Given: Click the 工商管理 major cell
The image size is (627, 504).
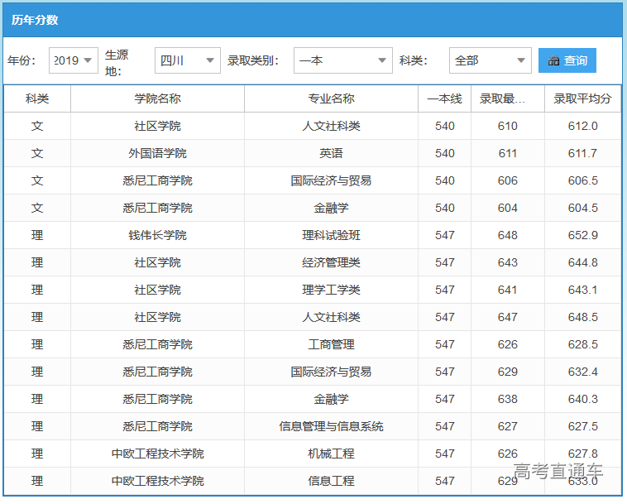Looking at the screenshot, I should pos(331,344).
